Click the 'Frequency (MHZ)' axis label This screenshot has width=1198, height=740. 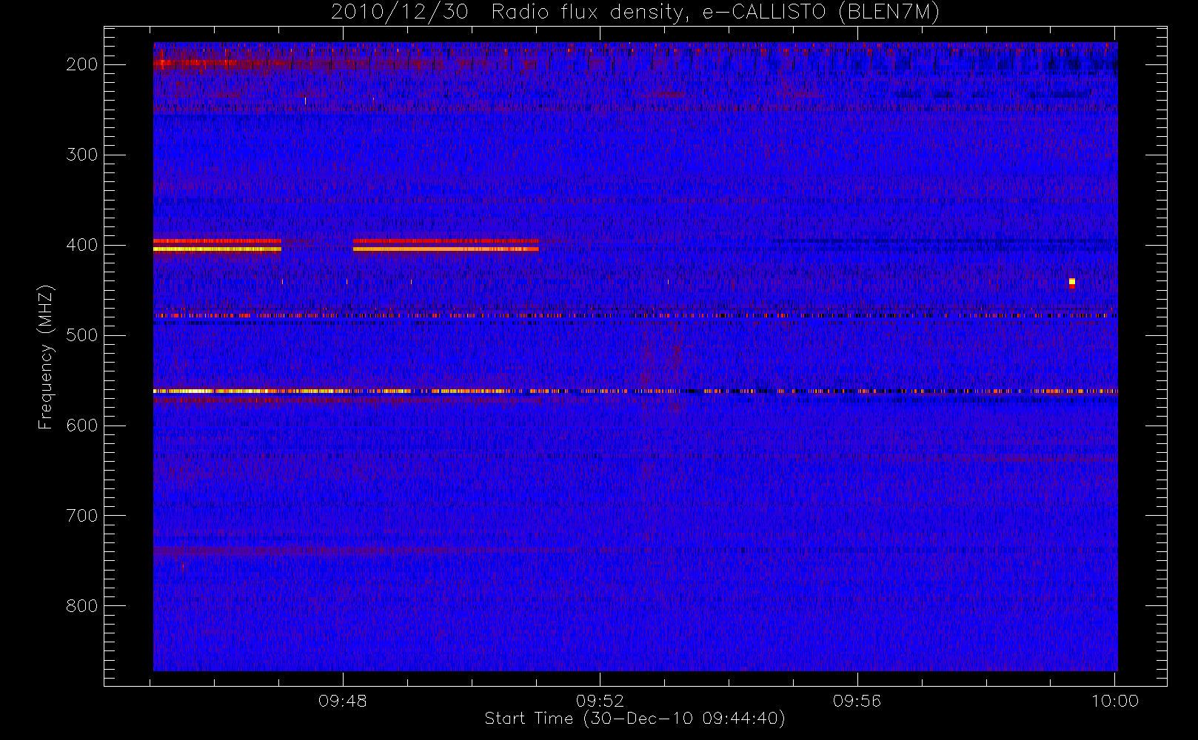[46, 357]
